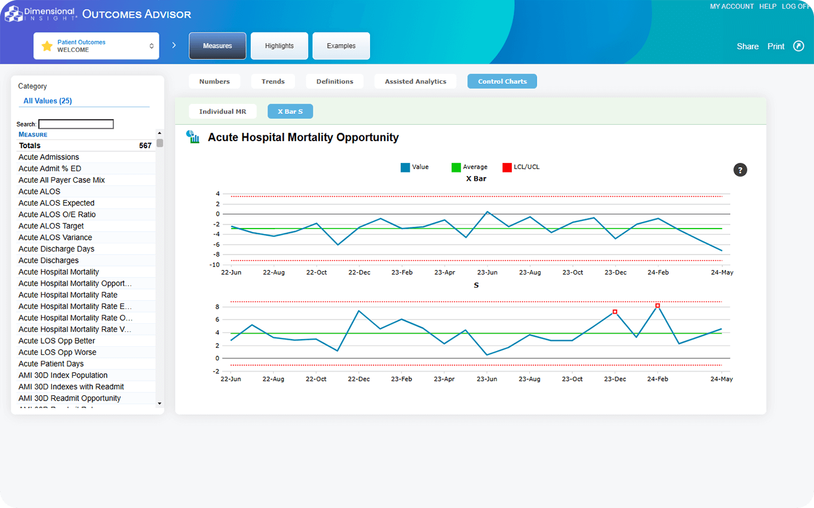This screenshot has height=508, width=814.
Task: Select the X Bar S chart option
Action: [x=290, y=112]
